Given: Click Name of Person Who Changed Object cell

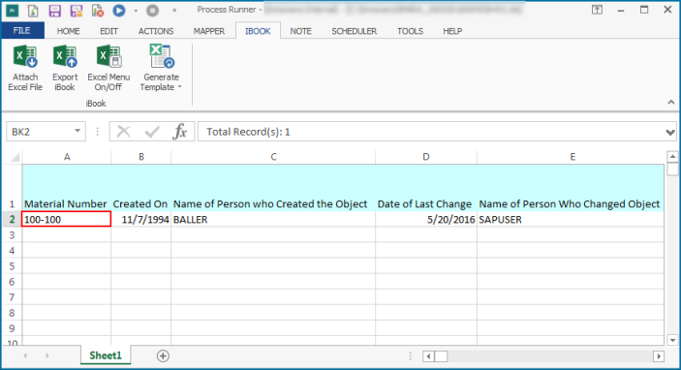Looking at the screenshot, I should (x=571, y=188).
